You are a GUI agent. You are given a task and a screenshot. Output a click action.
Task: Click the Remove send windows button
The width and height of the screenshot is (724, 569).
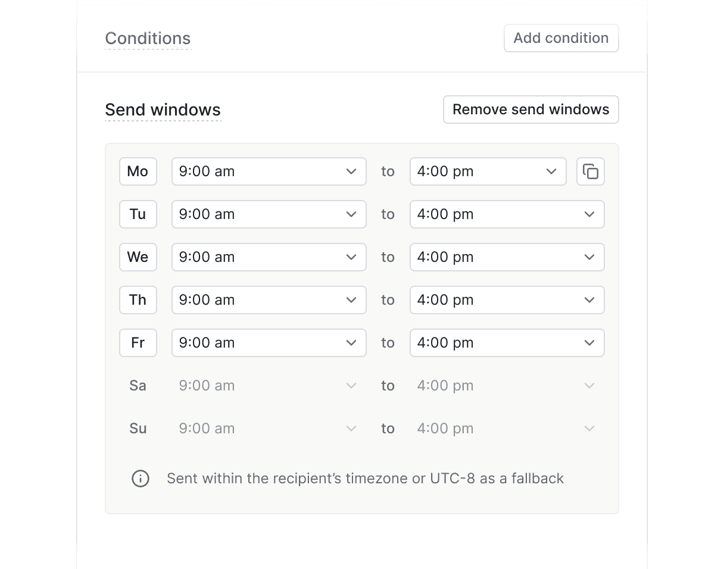click(x=530, y=110)
